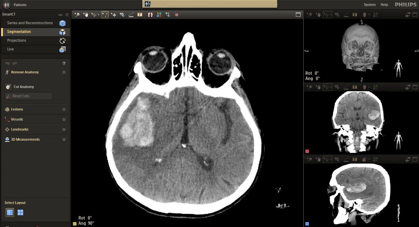
Task: Toggle the Rotate tool in 3D skull view toolbar
Action: [327, 15]
